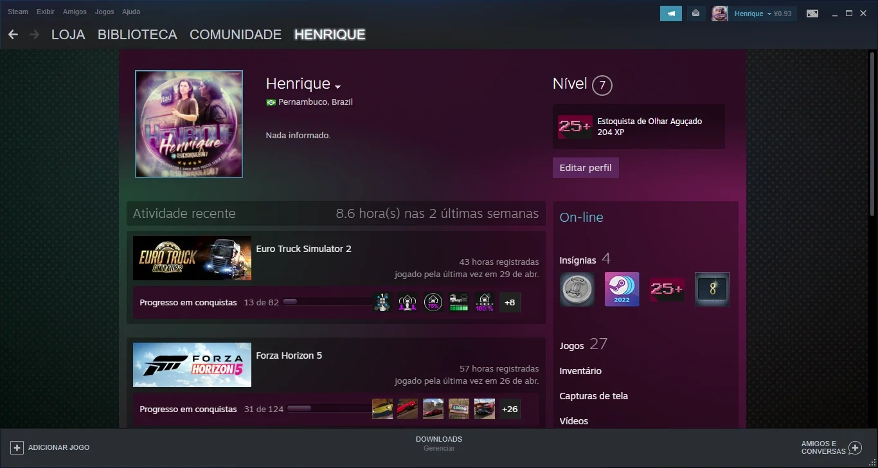The width and height of the screenshot is (878, 468).
Task: Switch to the COMUNIDADE tab
Action: [236, 35]
